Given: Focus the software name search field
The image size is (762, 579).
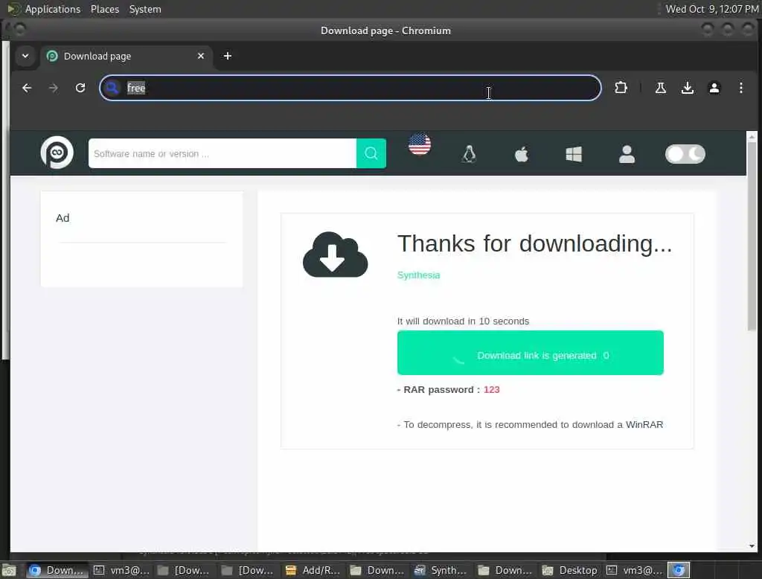Looking at the screenshot, I should 222,153.
